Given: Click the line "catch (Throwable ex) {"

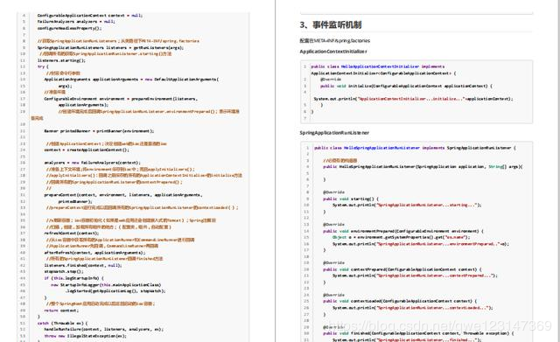Looking at the screenshot, I should coord(62,323).
